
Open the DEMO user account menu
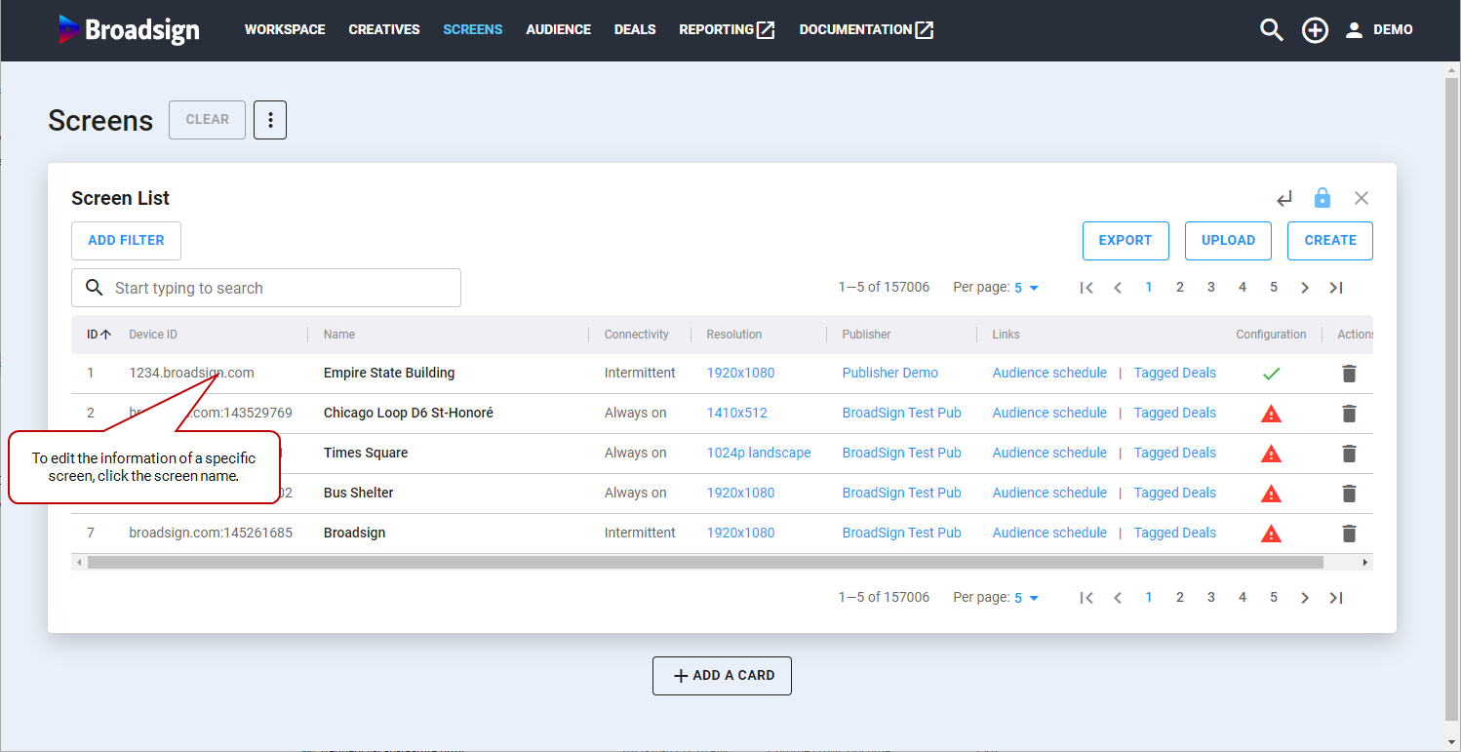coord(1379,30)
